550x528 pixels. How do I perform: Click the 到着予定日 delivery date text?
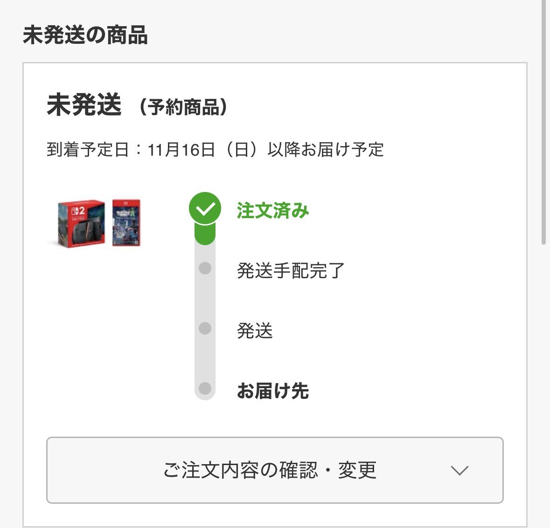pos(215,150)
